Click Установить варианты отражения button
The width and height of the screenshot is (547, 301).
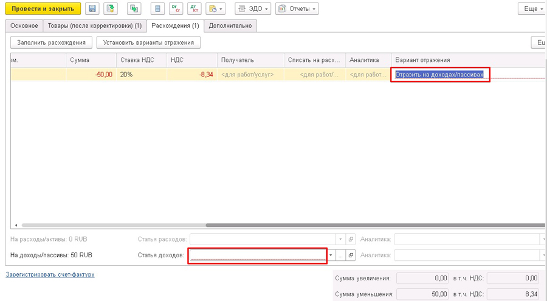point(148,42)
